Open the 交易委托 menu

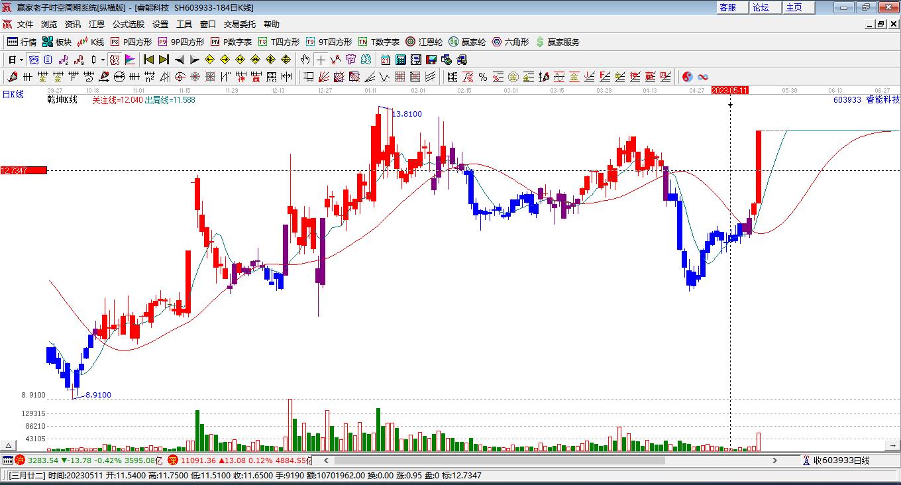[240, 25]
